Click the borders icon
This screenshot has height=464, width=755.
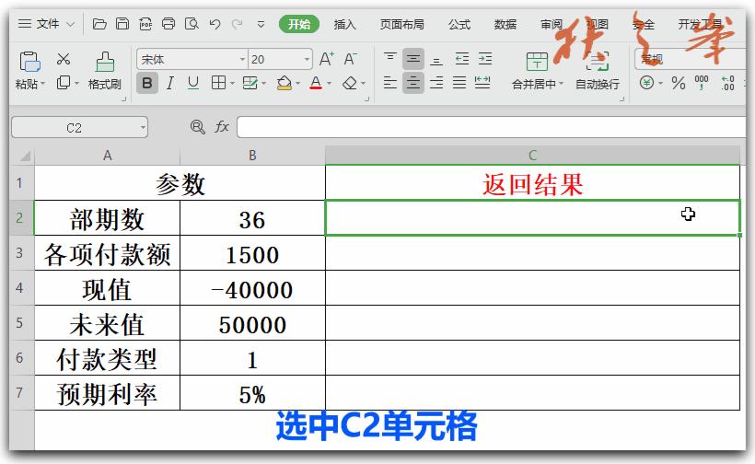click(x=218, y=83)
